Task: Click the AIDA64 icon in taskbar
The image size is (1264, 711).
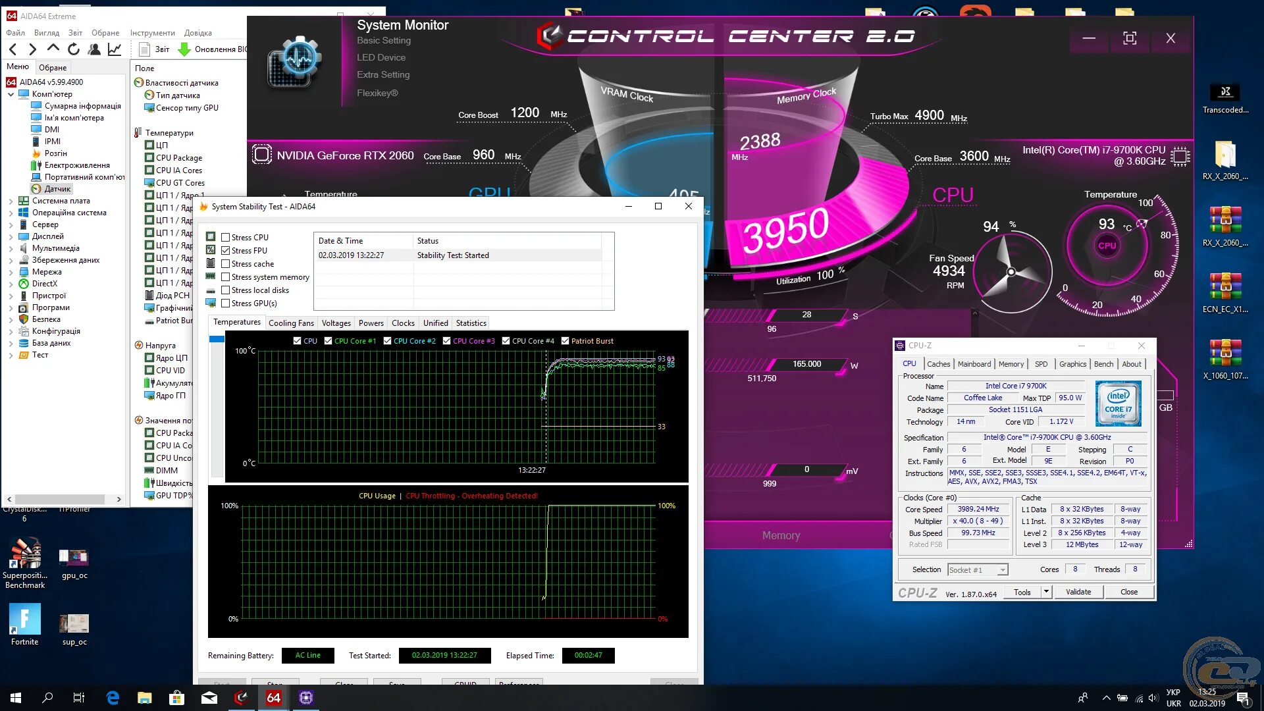Action: click(273, 698)
